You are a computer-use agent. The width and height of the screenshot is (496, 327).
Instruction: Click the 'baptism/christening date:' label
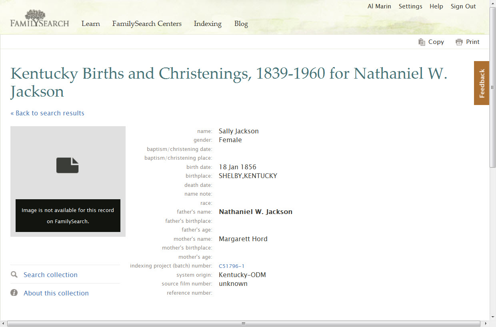click(x=180, y=149)
